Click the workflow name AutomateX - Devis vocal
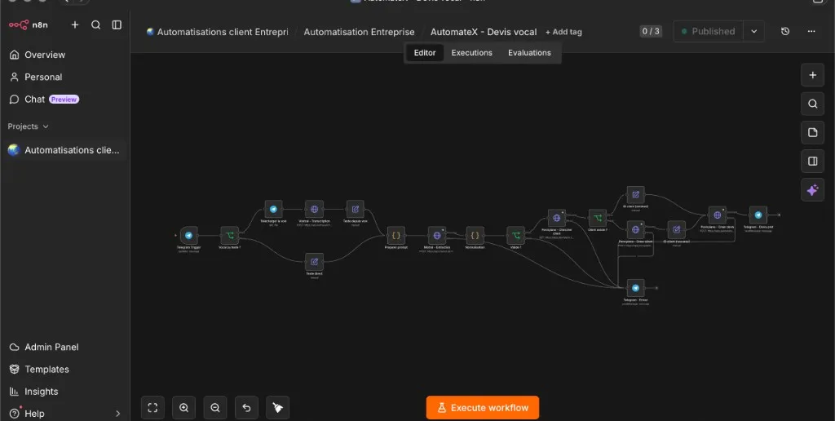The height and width of the screenshot is (421, 835). coord(484,32)
